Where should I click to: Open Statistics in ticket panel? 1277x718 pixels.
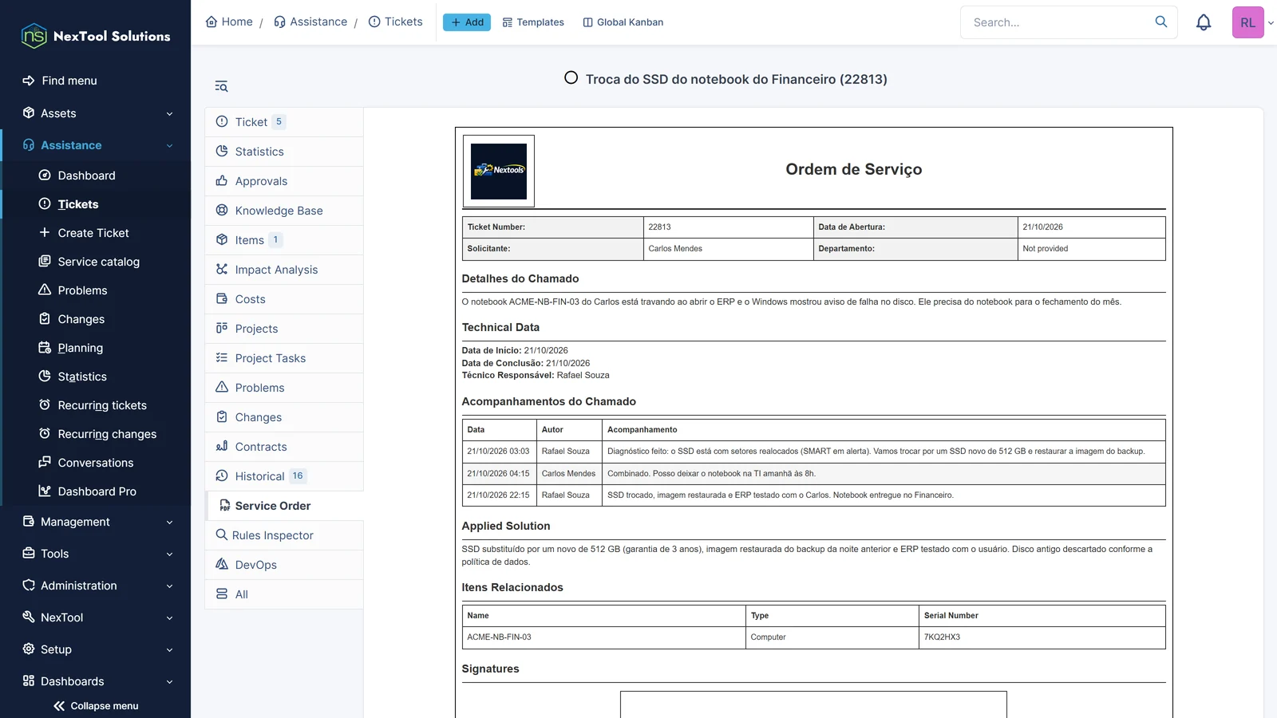tap(284, 152)
